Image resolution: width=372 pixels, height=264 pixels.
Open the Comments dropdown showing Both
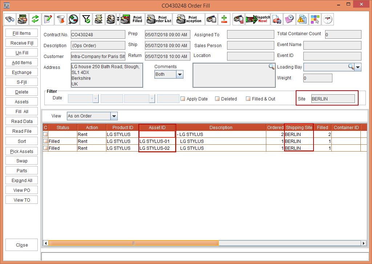tap(179, 74)
